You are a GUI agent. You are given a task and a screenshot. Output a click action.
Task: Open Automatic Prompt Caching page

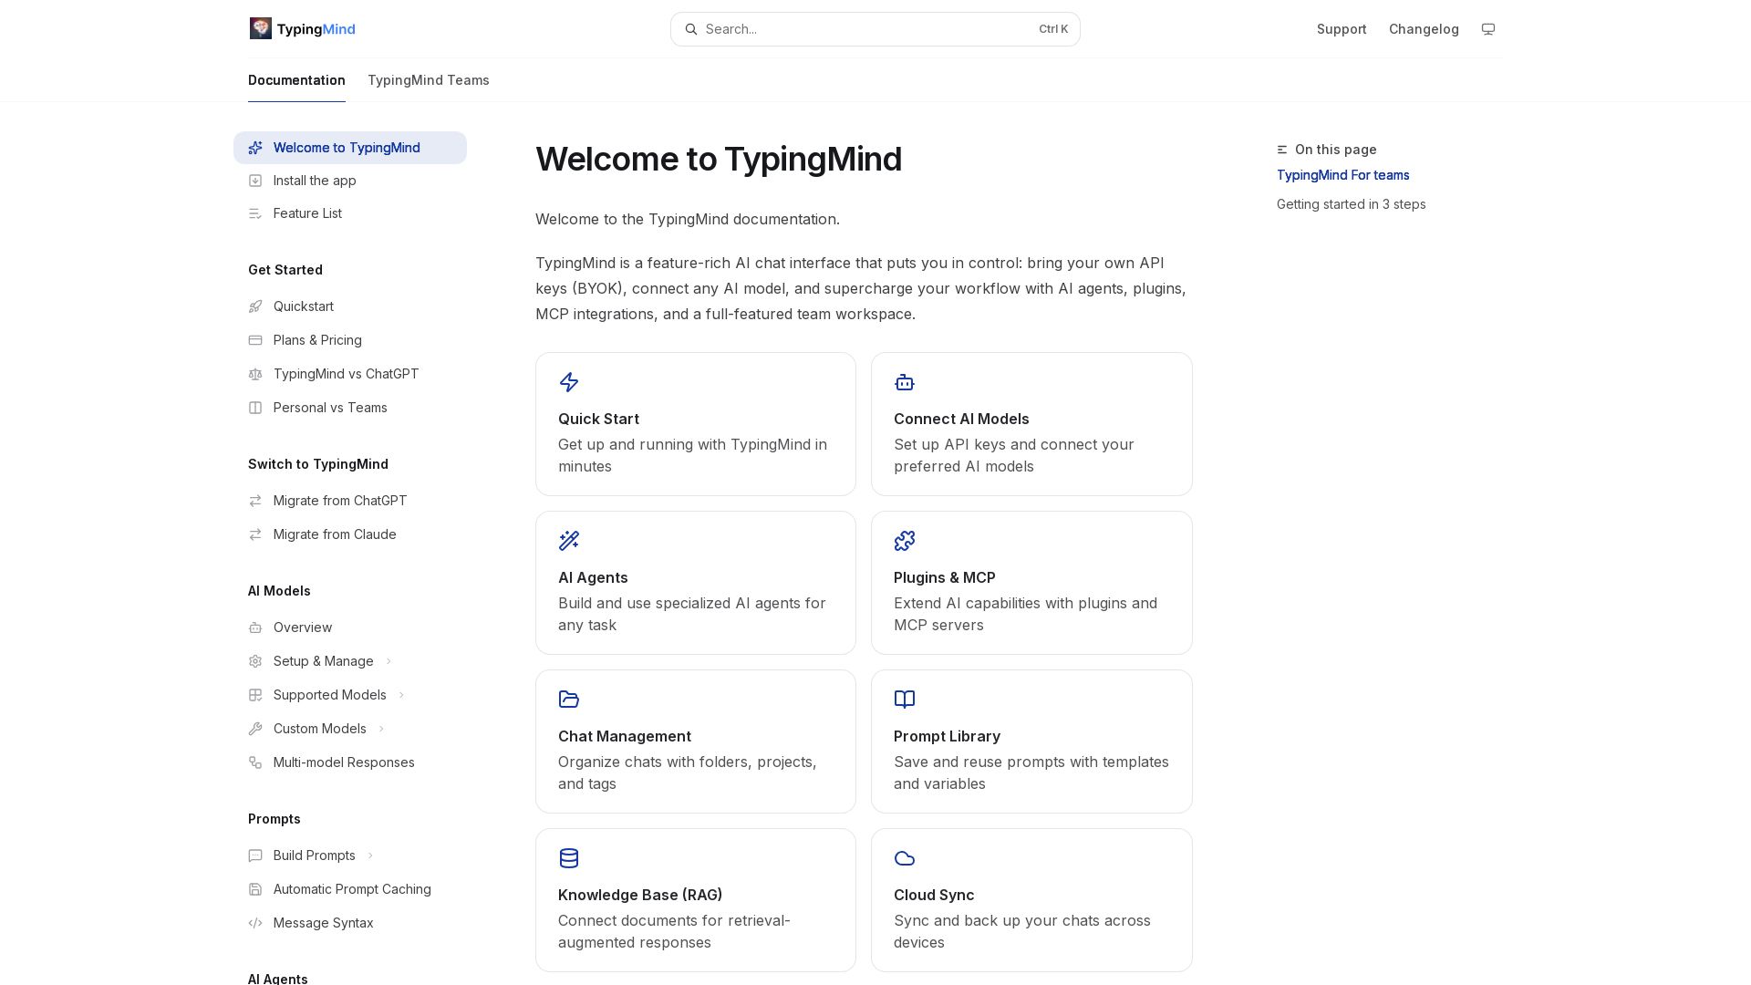pyautogui.click(x=350, y=889)
